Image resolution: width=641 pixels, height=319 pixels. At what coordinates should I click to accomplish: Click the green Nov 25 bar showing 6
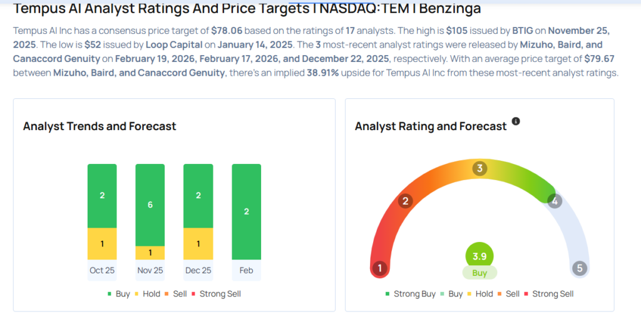(x=150, y=205)
